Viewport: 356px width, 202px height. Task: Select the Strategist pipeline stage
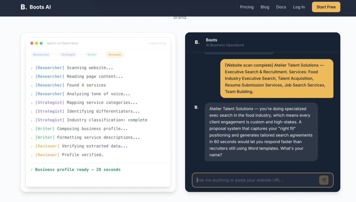68,54
